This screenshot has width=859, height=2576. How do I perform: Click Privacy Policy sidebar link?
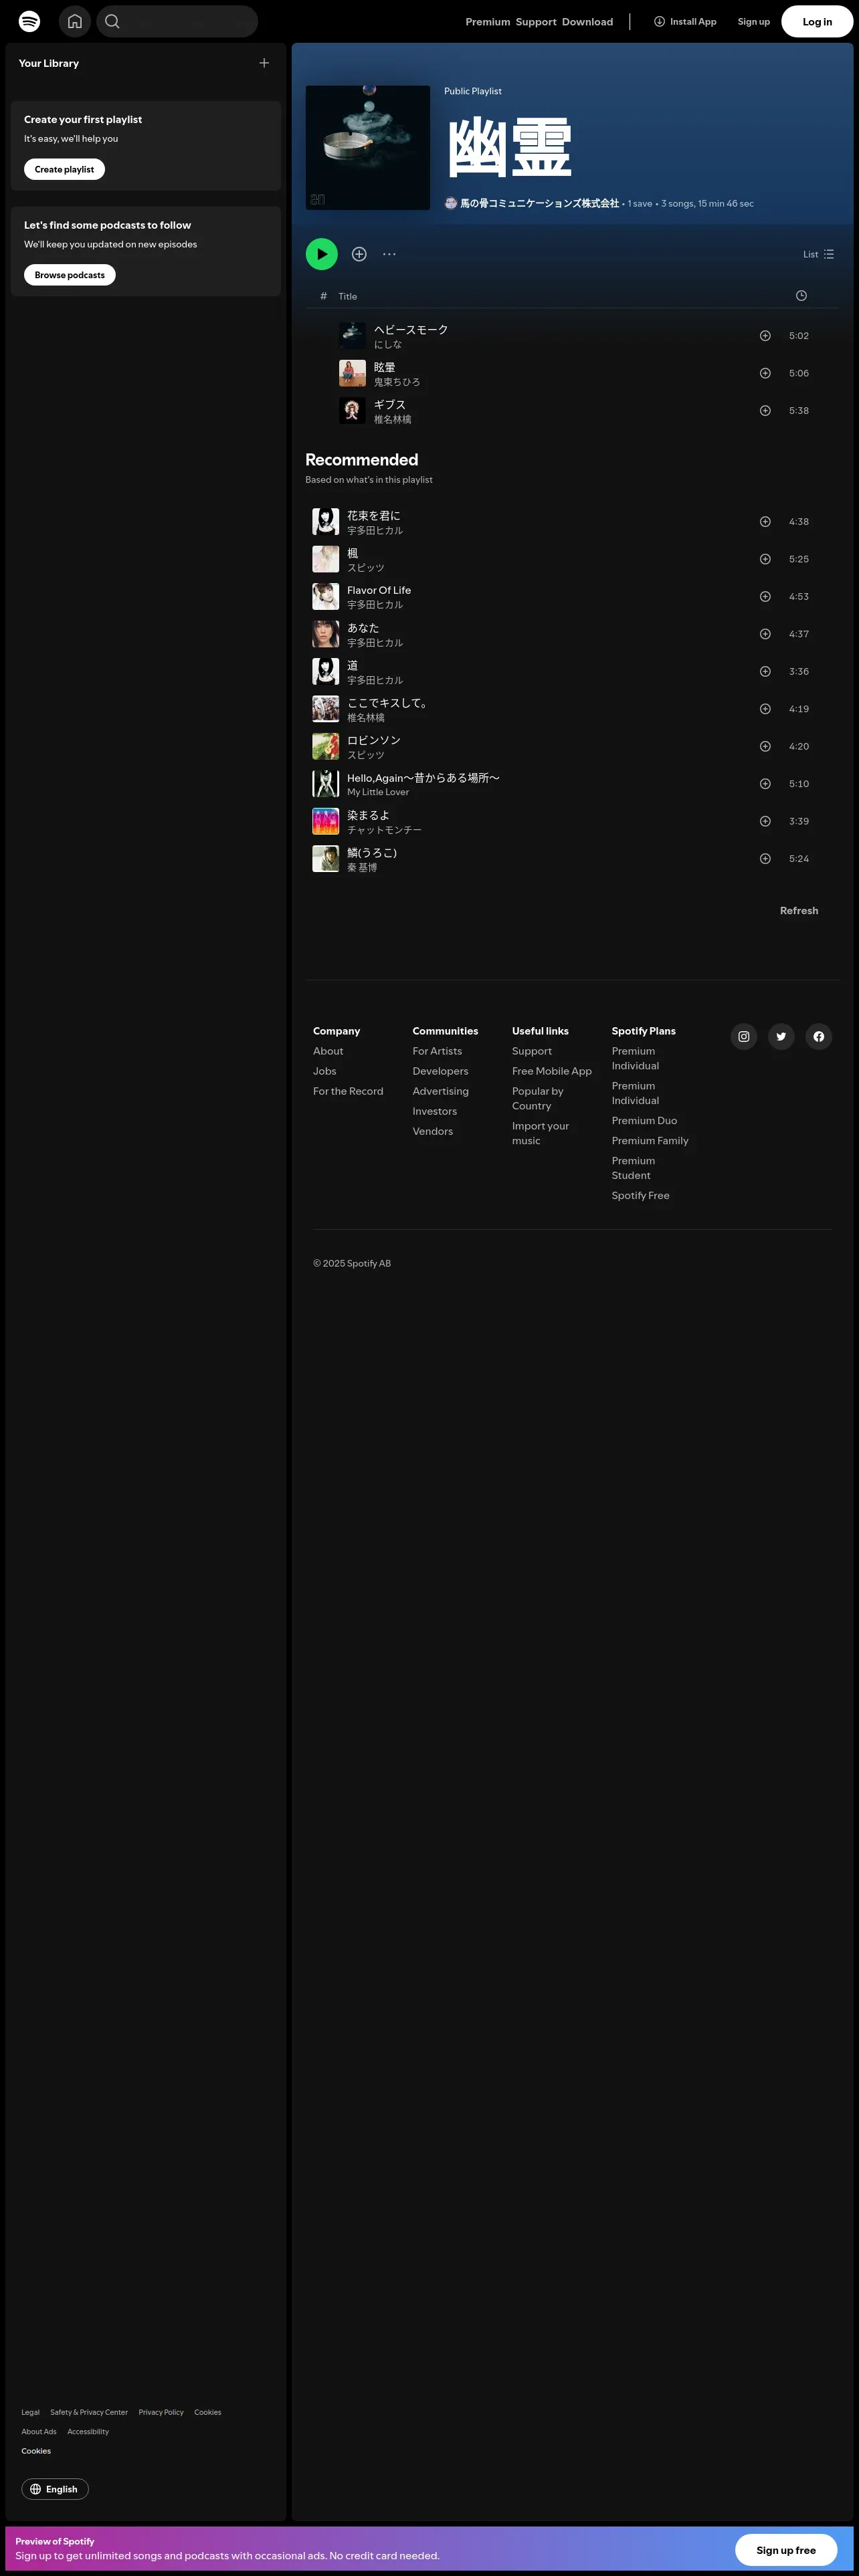[x=161, y=2412]
